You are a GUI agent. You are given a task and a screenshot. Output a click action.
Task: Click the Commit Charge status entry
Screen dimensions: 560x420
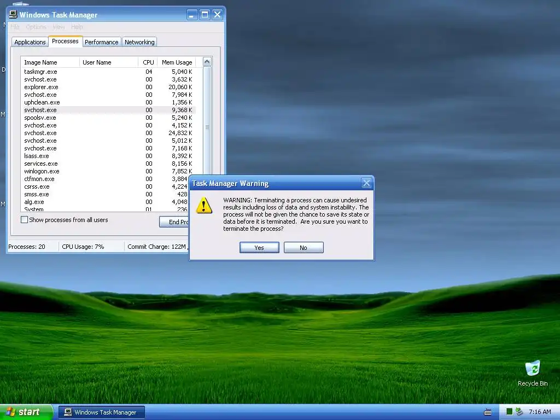(x=156, y=247)
